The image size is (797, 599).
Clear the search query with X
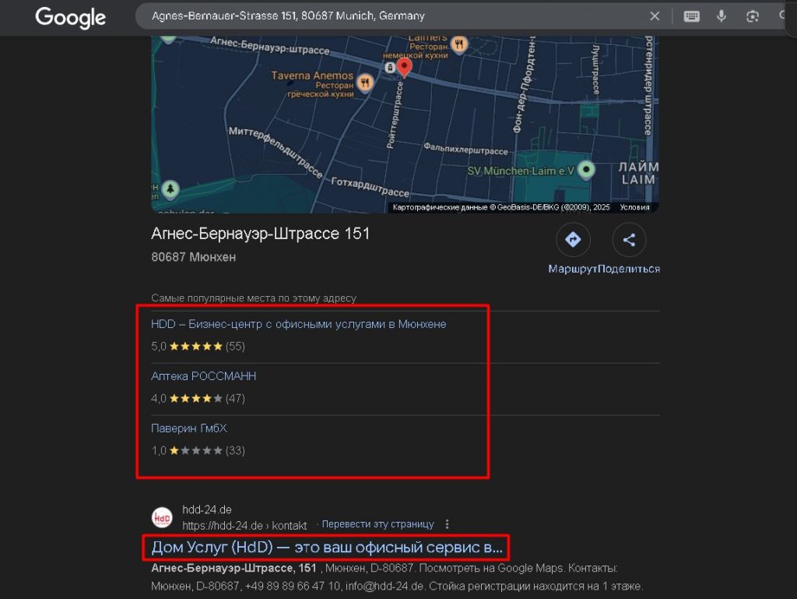(655, 16)
